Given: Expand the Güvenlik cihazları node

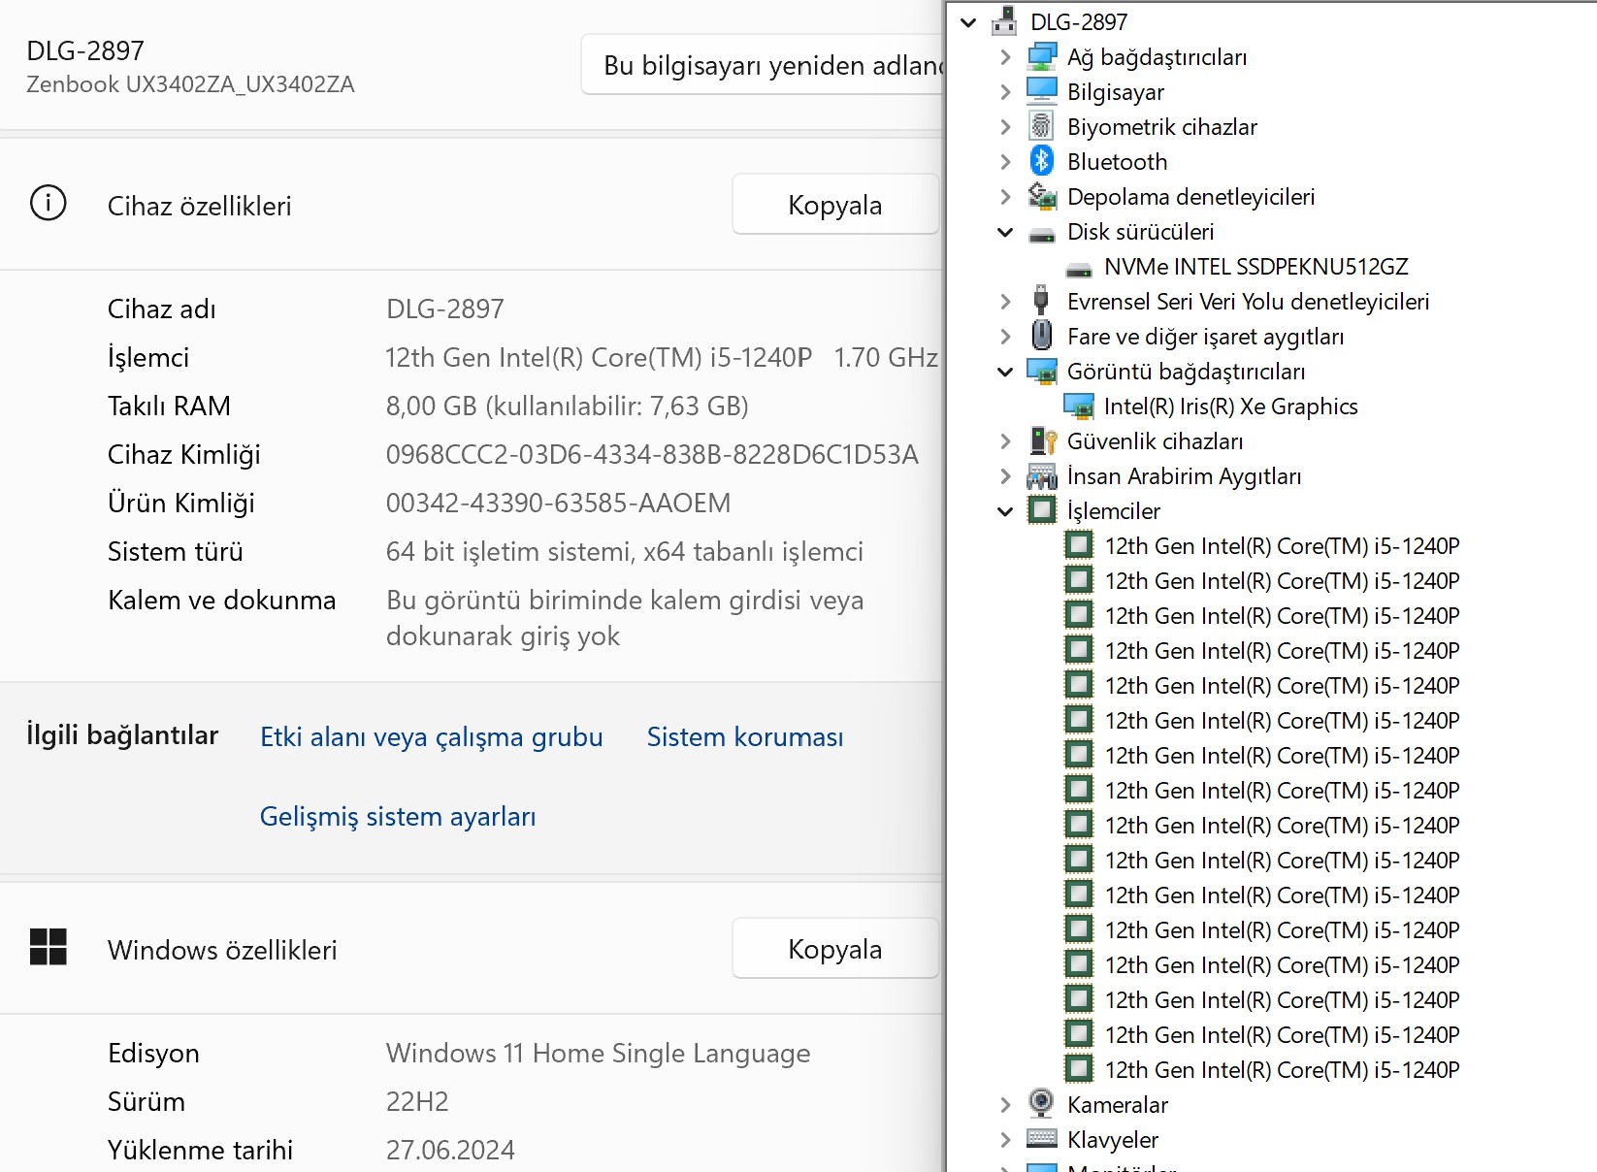Looking at the screenshot, I should [x=1005, y=441].
